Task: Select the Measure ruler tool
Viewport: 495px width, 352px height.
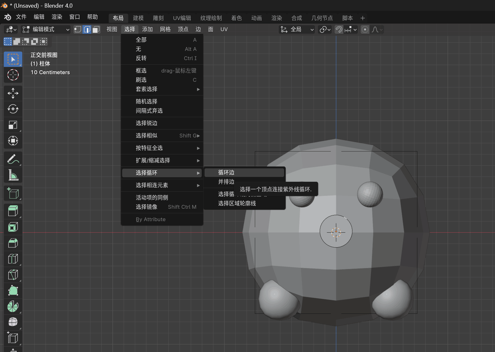Action: [x=13, y=175]
